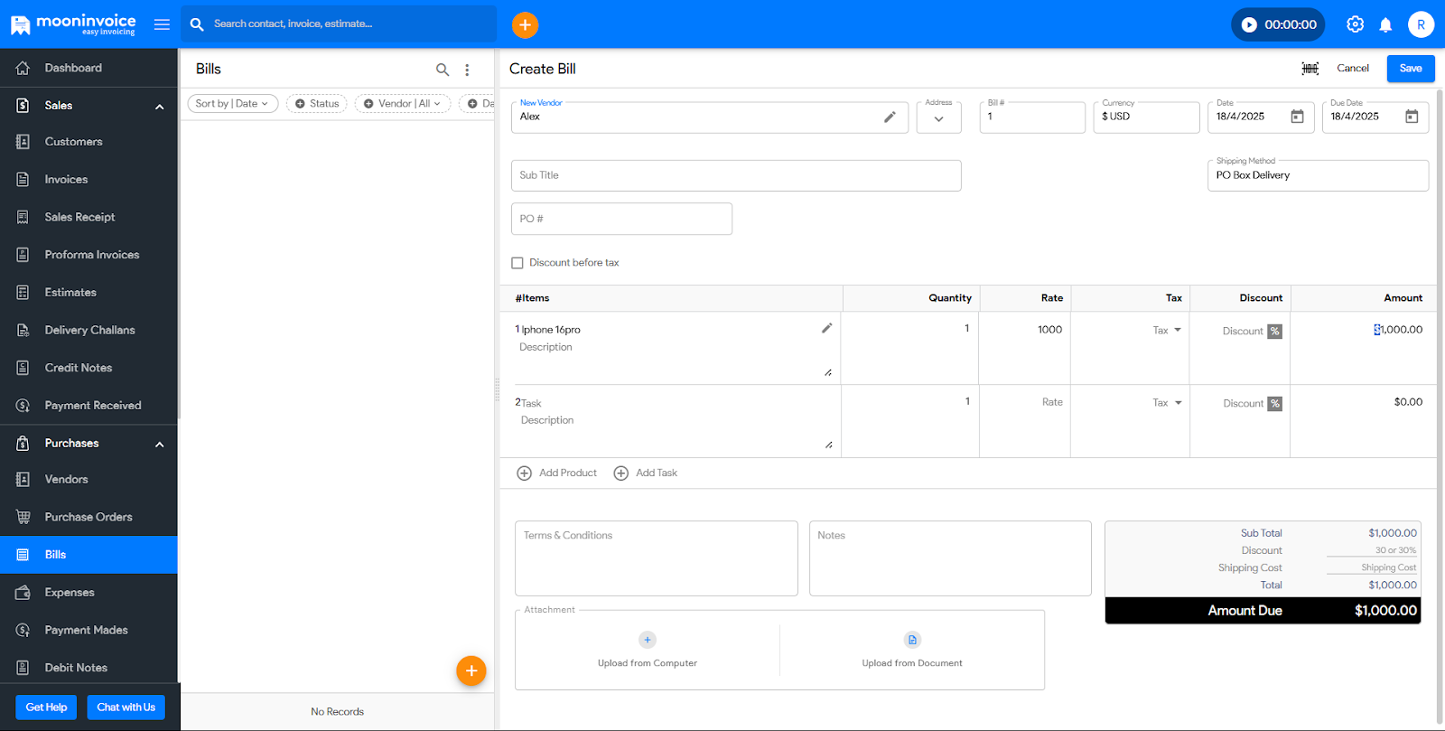Open Vendor All filter dropdown
1445x731 pixels.
click(x=402, y=104)
